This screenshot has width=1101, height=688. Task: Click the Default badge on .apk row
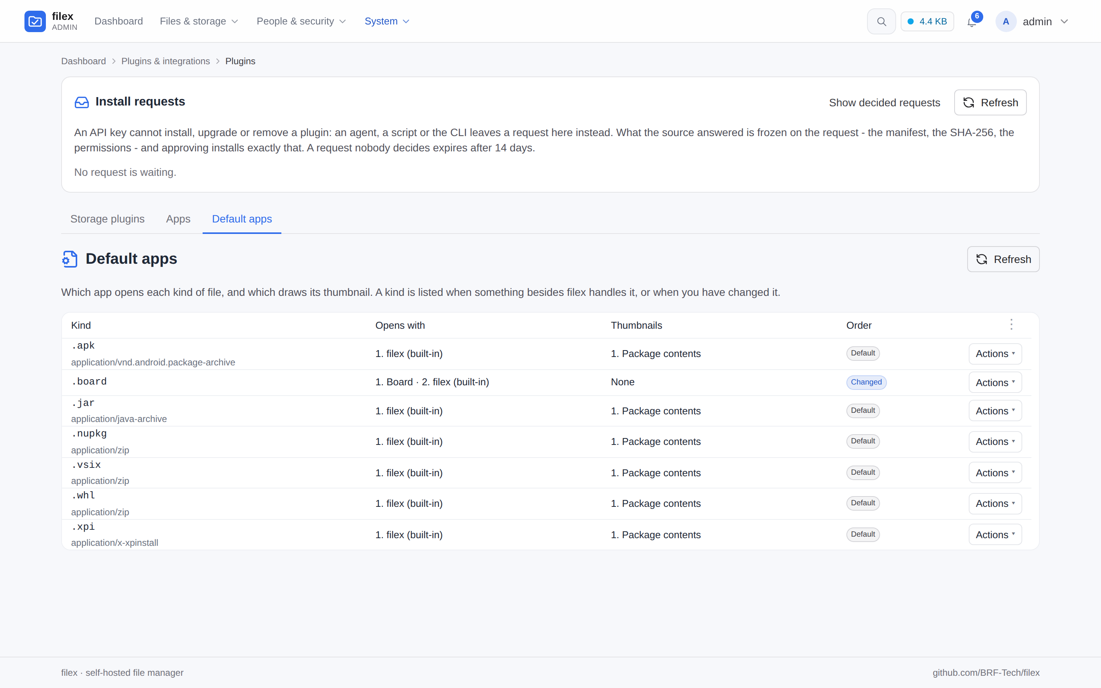point(862,353)
